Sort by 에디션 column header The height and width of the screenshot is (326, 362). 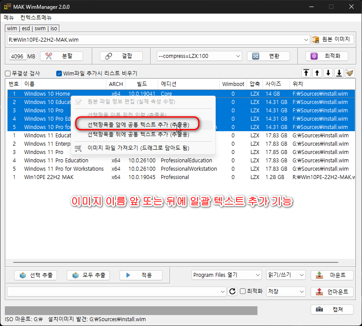click(188, 84)
